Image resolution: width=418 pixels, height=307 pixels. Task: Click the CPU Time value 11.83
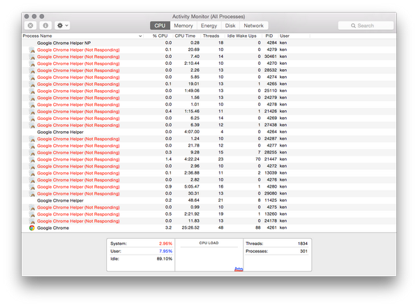(x=194, y=220)
